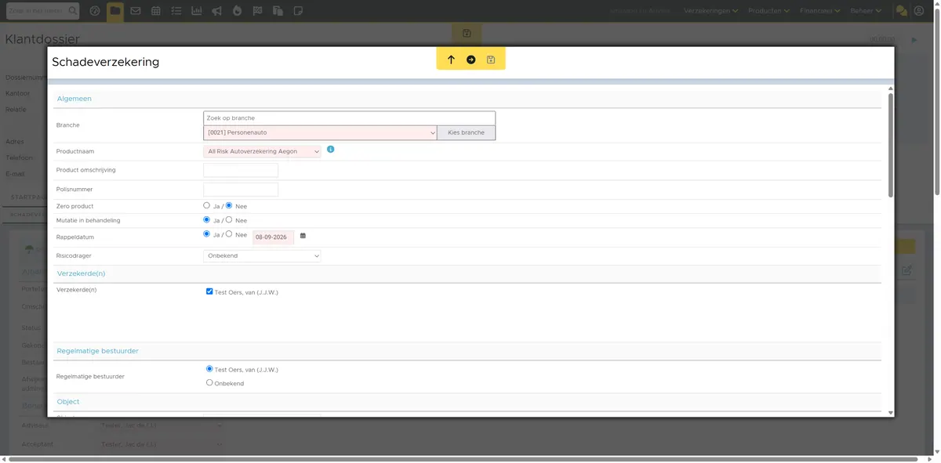Set Zero product to Ja
941x463 pixels.
coord(207,206)
